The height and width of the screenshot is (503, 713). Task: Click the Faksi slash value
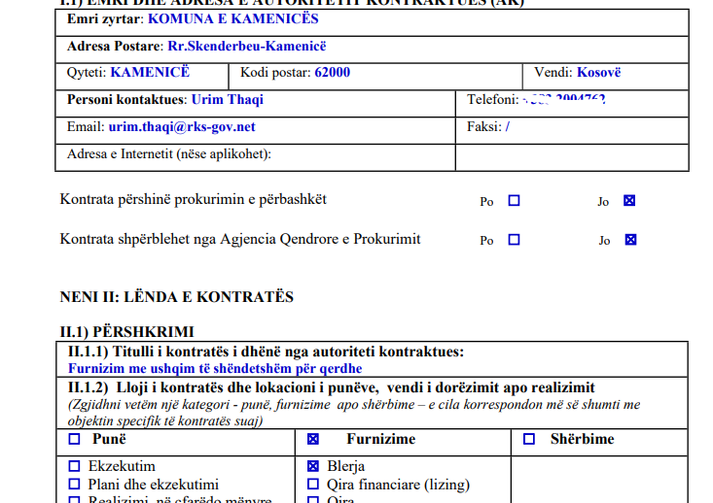pos(508,127)
